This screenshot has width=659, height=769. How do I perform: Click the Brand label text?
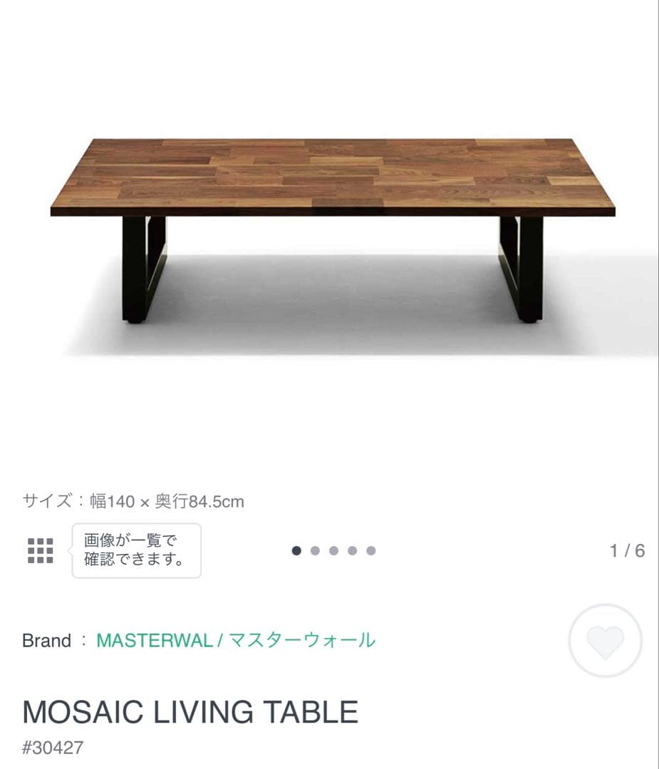[46, 640]
